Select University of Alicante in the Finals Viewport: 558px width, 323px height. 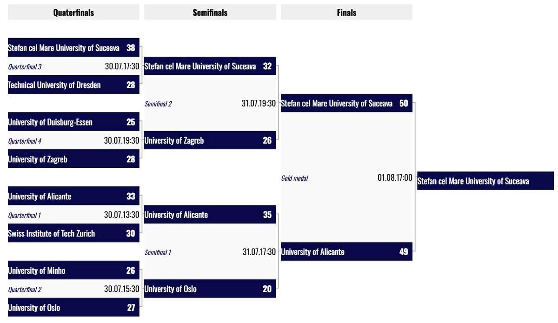click(x=346, y=252)
